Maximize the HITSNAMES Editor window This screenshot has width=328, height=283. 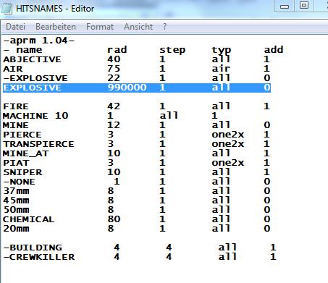pos(304,6)
